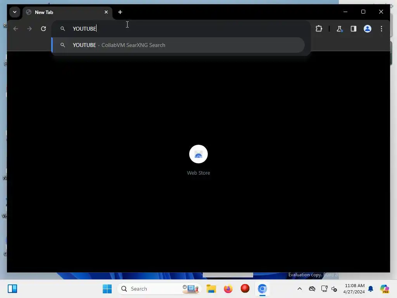Select the YOUTUBE CollabVM SearXNG Search suggestion
The image size is (397, 298).
click(x=178, y=45)
